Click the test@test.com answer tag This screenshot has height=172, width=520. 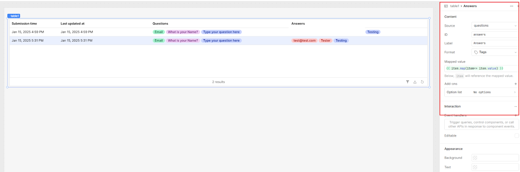click(305, 41)
